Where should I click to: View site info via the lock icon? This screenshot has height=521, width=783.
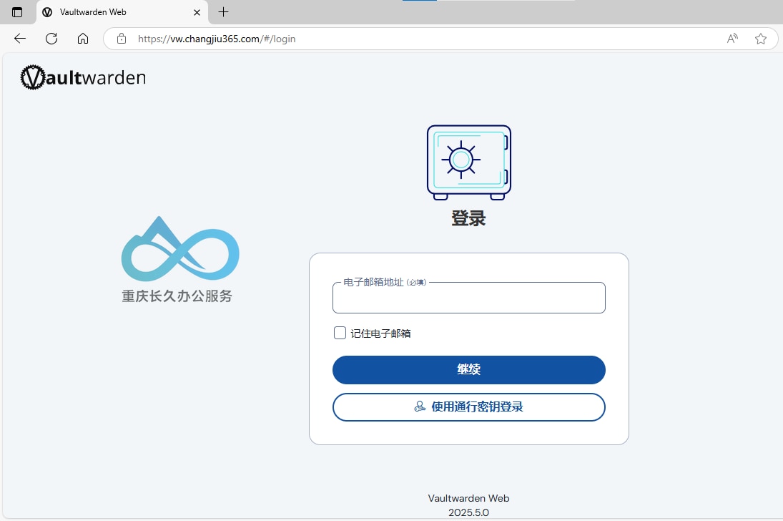pos(122,39)
